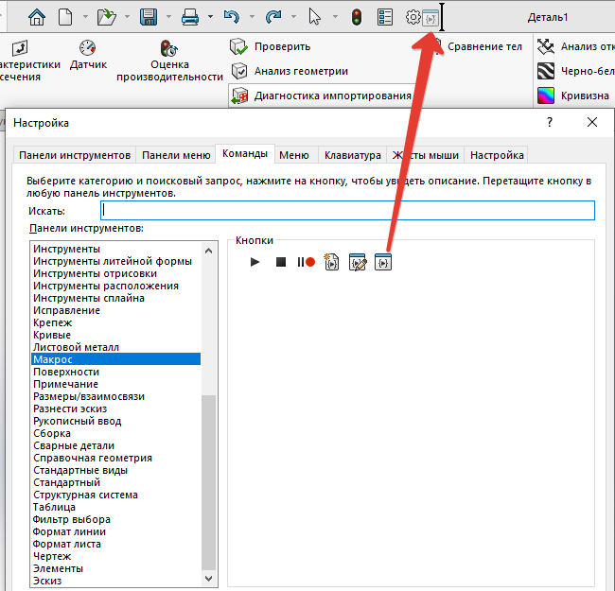Open a file with the Open folder icon
Image resolution: width=615 pixels, height=591 pixels.
pyautogui.click(x=107, y=17)
